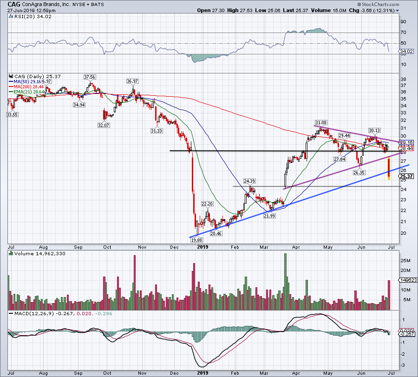
Task: Click the Volume legend bar icon
Action: tap(11, 253)
